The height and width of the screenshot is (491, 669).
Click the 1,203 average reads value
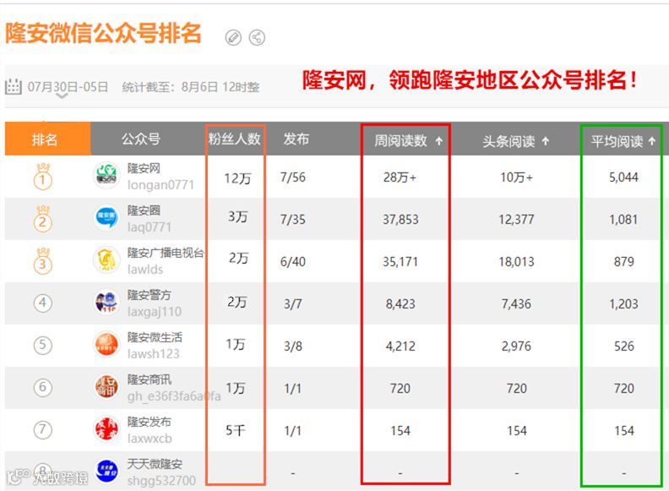point(623,304)
